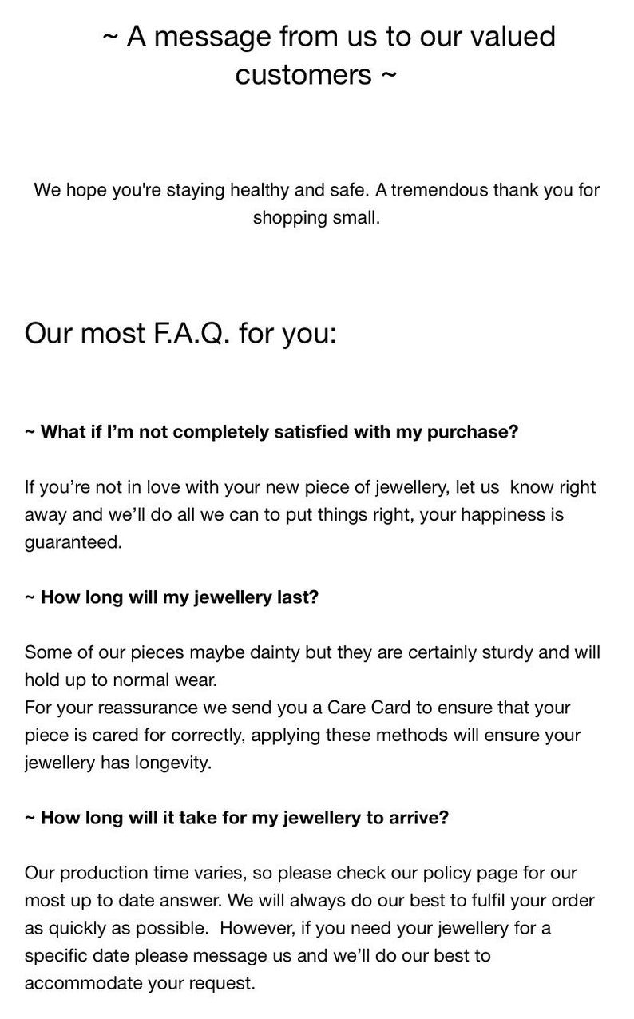Click the sentence about dainty but sturdy pieces
The height and width of the screenshot is (1019, 634).
312,666
